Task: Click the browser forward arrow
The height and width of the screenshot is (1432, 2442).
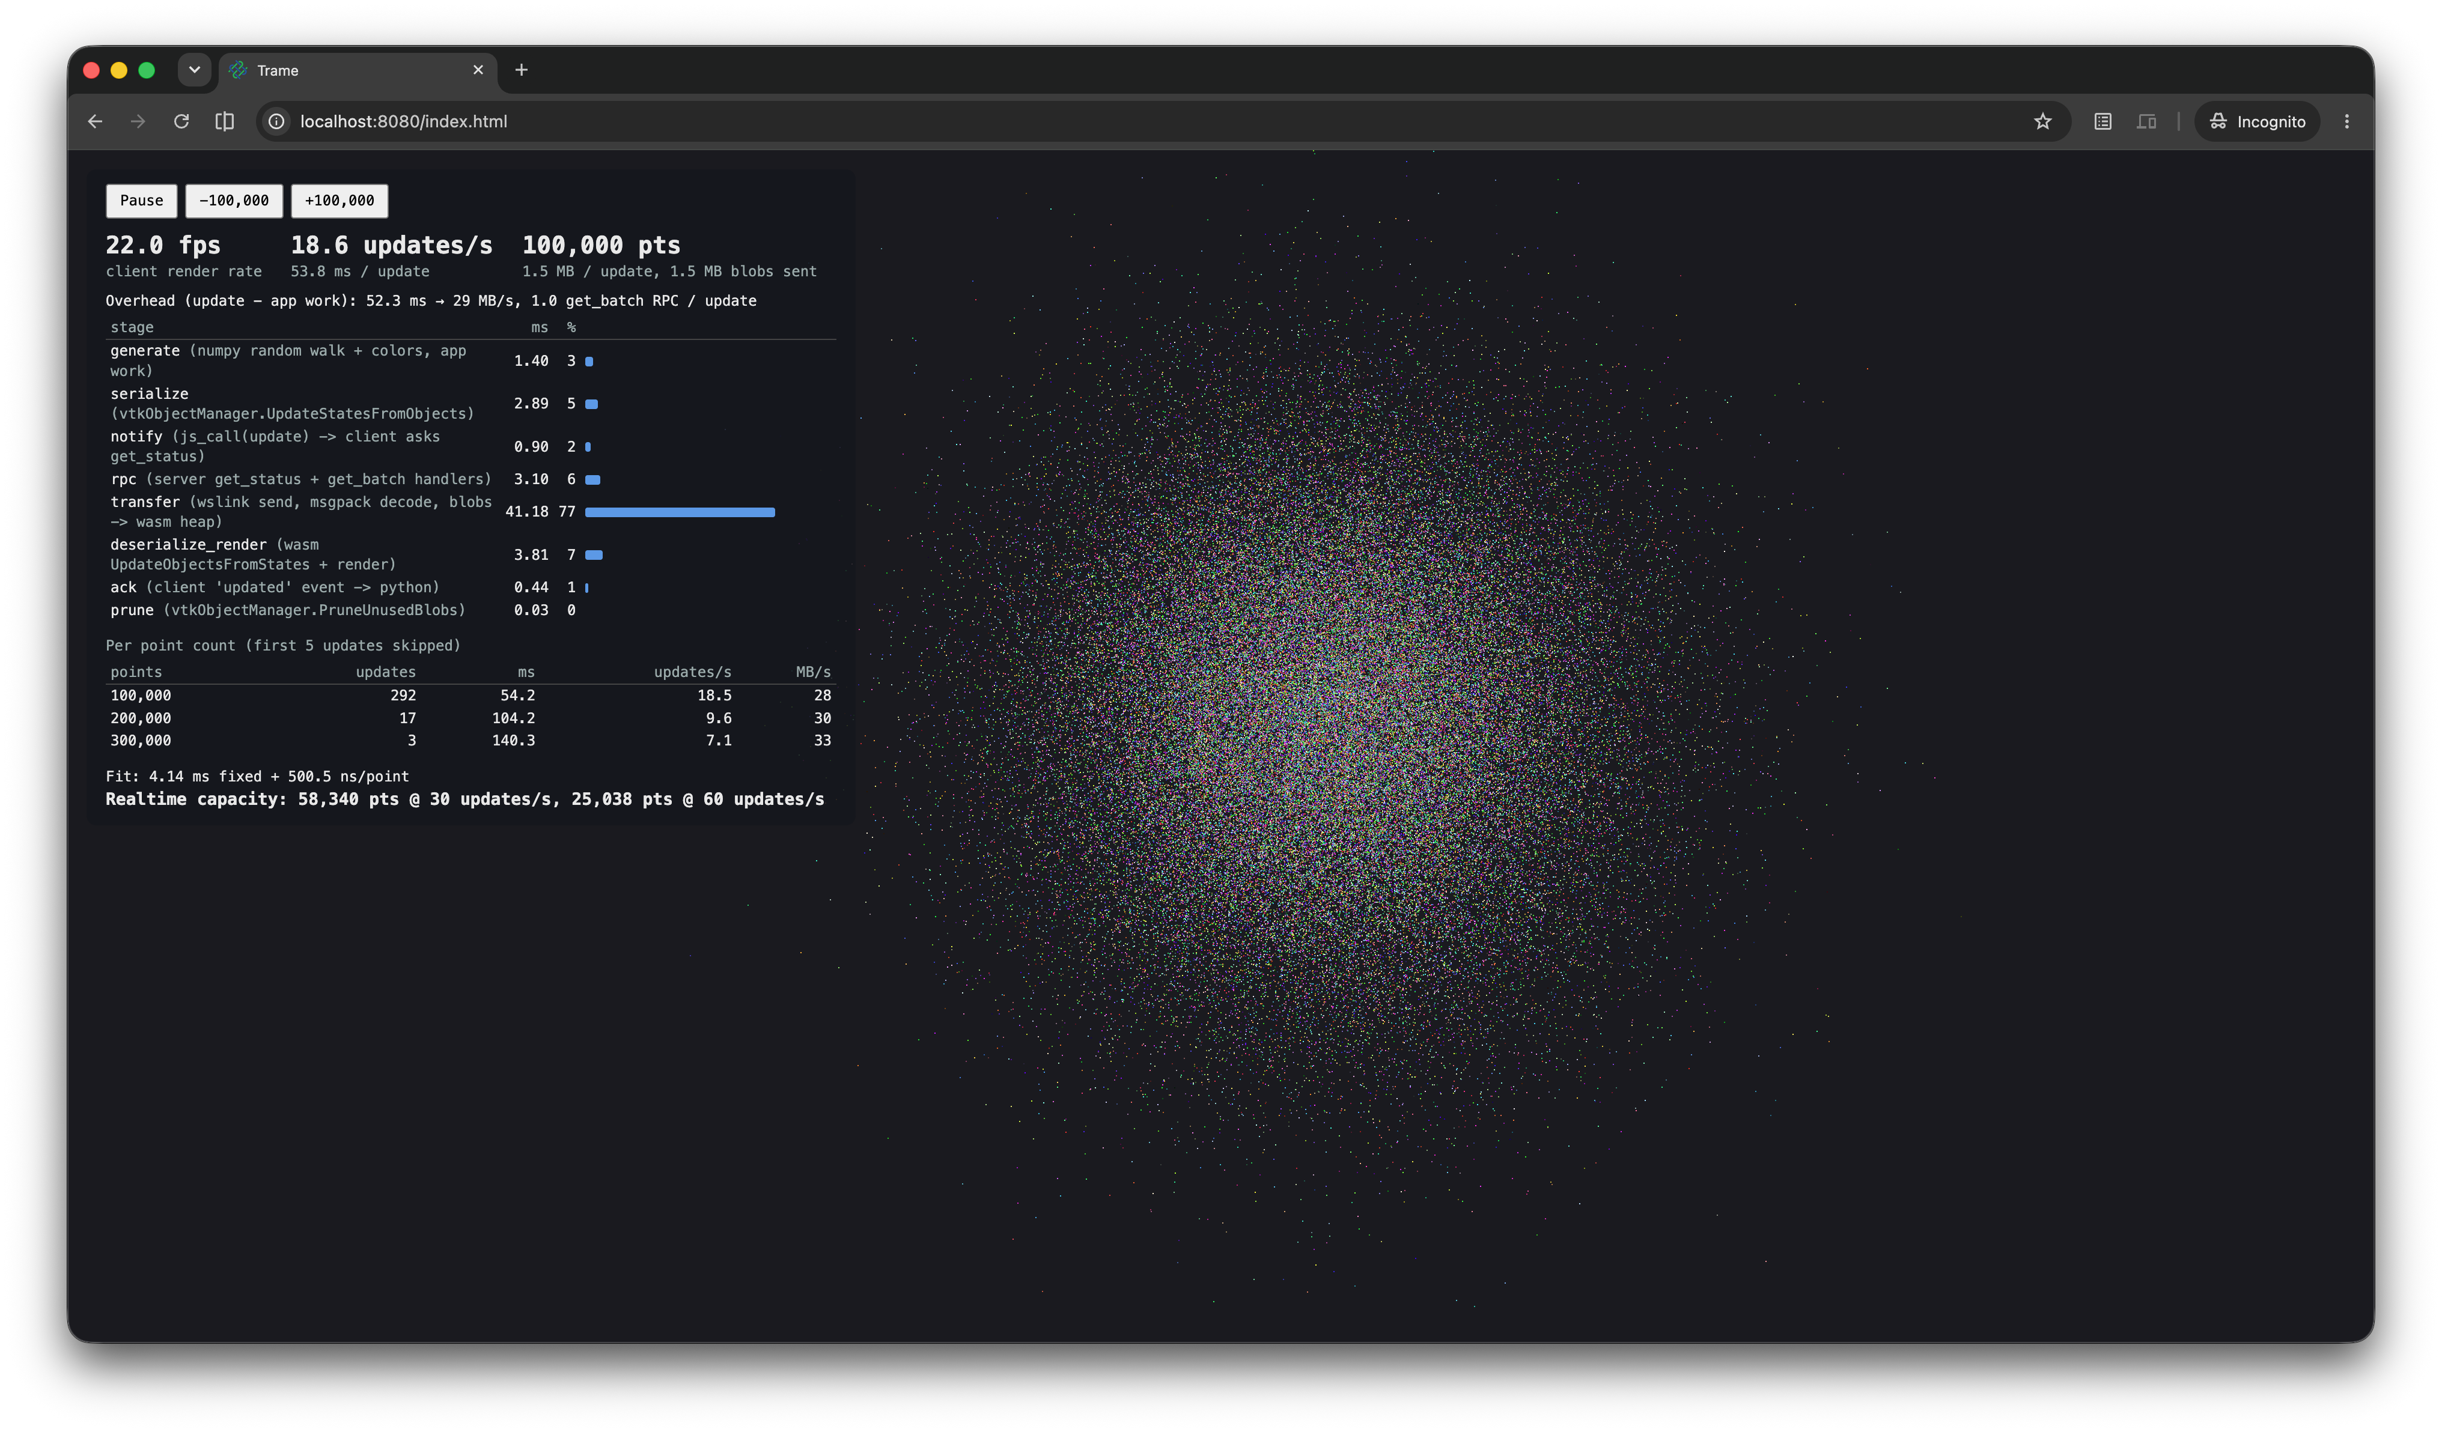Action: coord(138,121)
